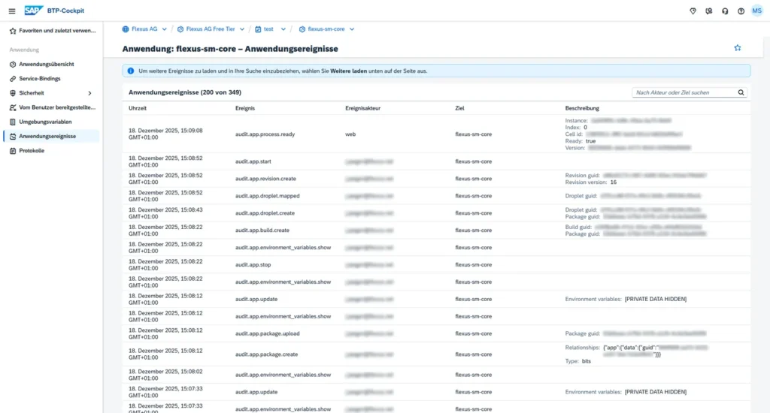Click the Beschreibung column header
This screenshot has height=413, width=770.
[582, 108]
